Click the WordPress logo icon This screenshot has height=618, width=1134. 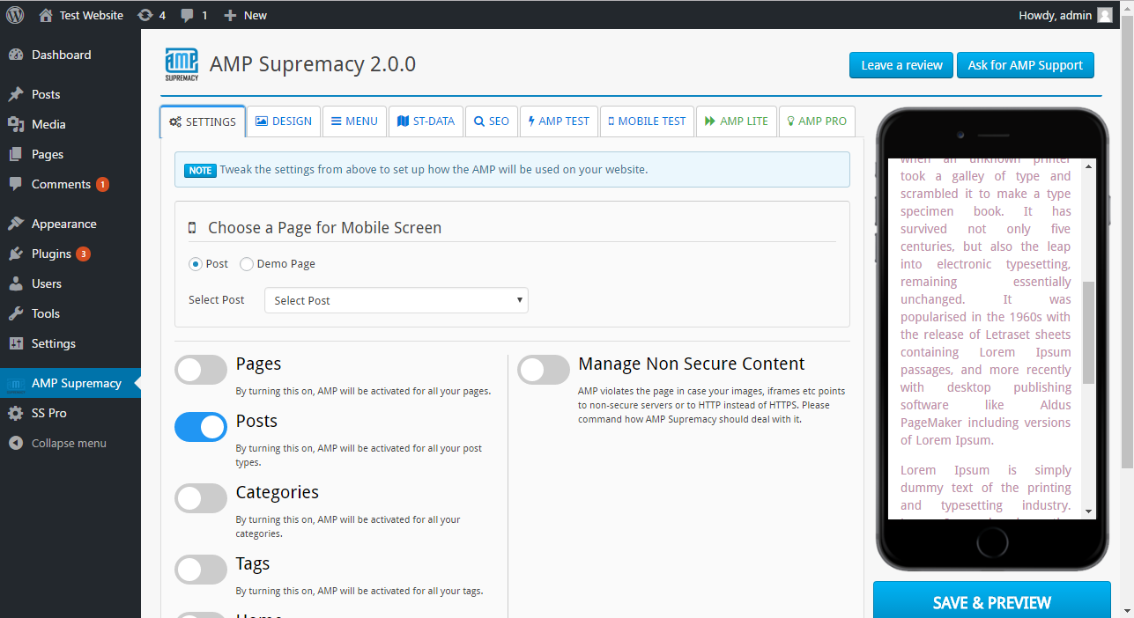click(15, 15)
